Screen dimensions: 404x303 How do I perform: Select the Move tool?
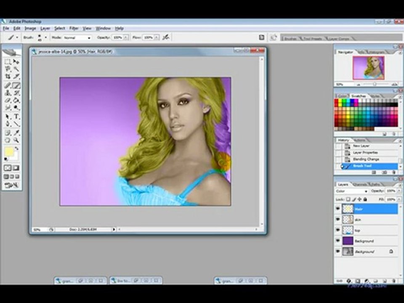pyautogui.click(x=16, y=61)
